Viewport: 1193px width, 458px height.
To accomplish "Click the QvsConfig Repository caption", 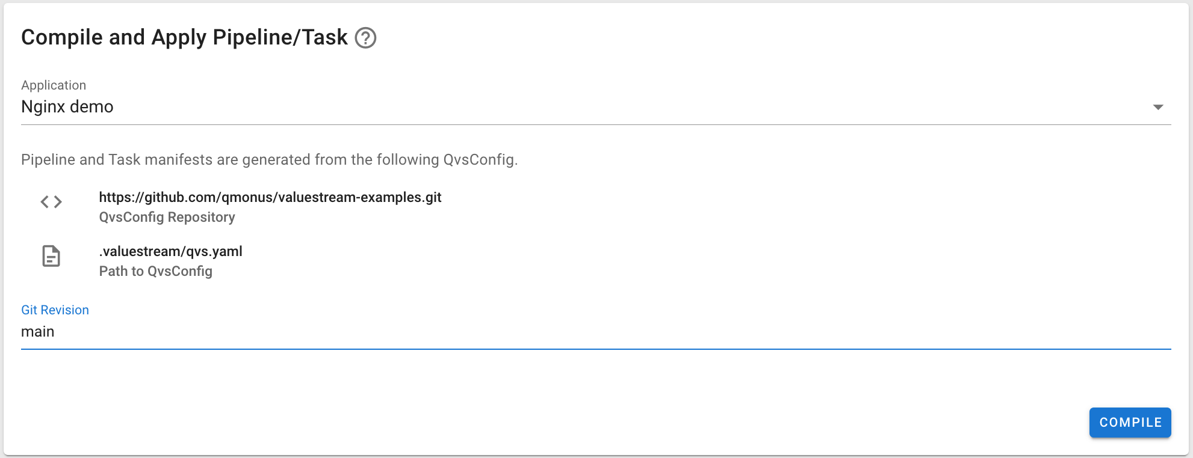I will [167, 217].
